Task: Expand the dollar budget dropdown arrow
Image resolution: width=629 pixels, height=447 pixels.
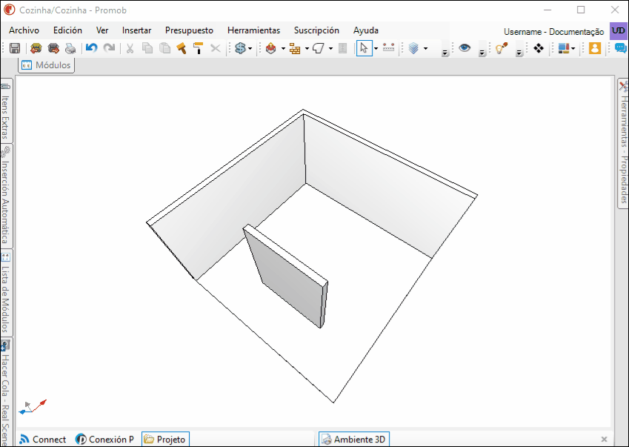Action: point(250,48)
